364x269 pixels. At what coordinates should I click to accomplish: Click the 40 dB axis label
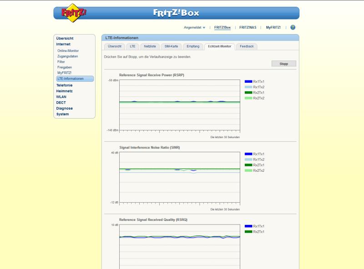[x=115, y=153]
